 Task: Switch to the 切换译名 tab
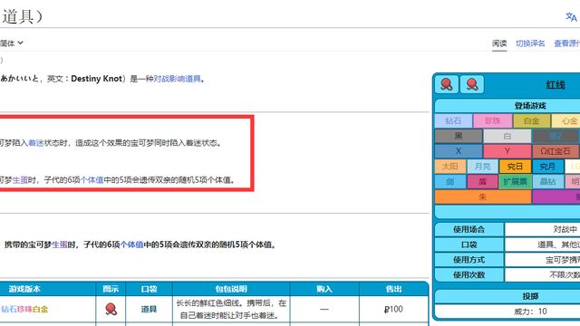(x=530, y=43)
